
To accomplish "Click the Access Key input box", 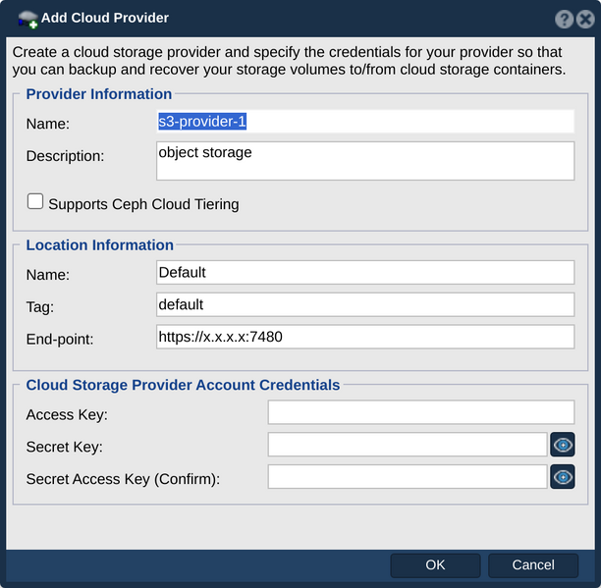I will tap(421, 412).
